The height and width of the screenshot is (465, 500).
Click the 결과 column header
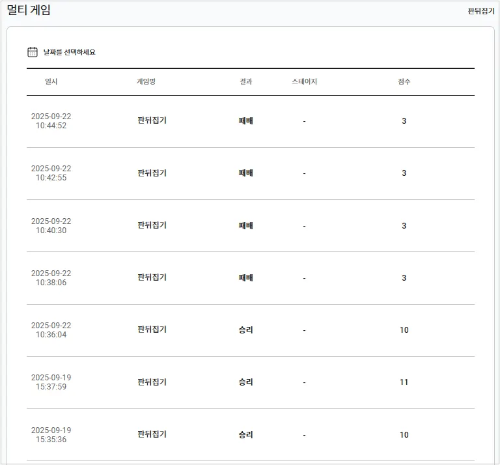tap(245, 81)
